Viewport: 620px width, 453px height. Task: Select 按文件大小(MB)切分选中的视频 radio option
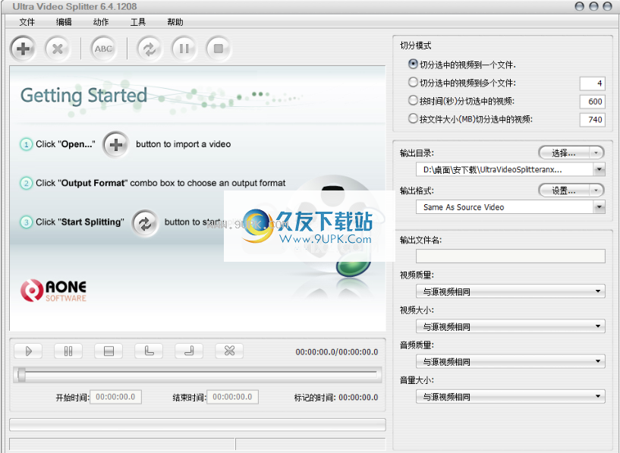click(413, 118)
